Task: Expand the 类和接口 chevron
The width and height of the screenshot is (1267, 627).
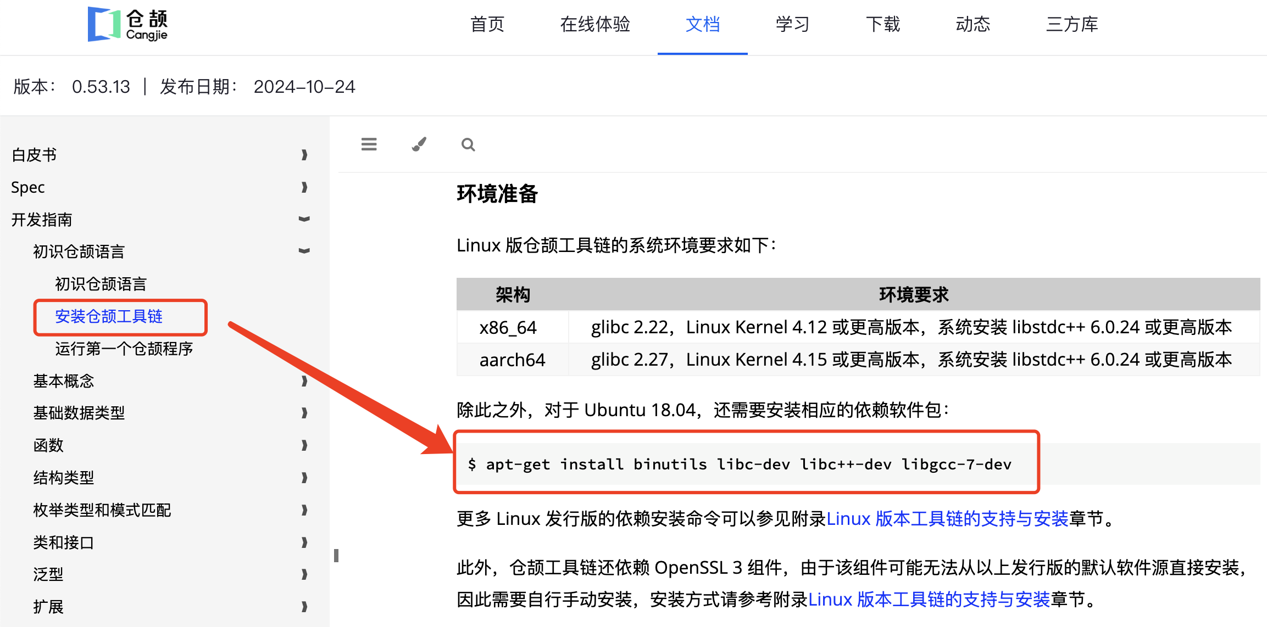Action: pos(304,542)
